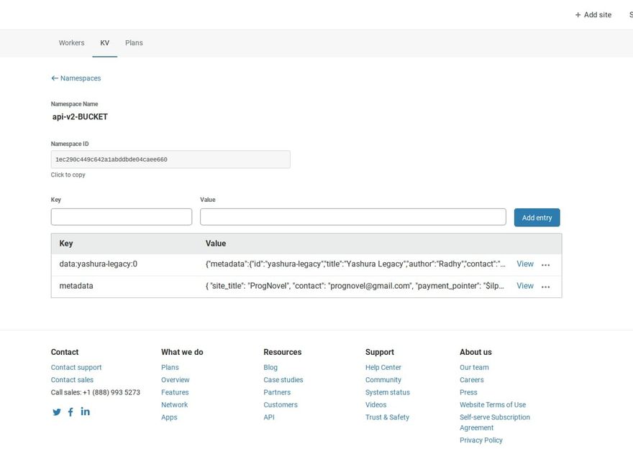Open the Plans tab
The height and width of the screenshot is (454, 633).
[x=134, y=43]
